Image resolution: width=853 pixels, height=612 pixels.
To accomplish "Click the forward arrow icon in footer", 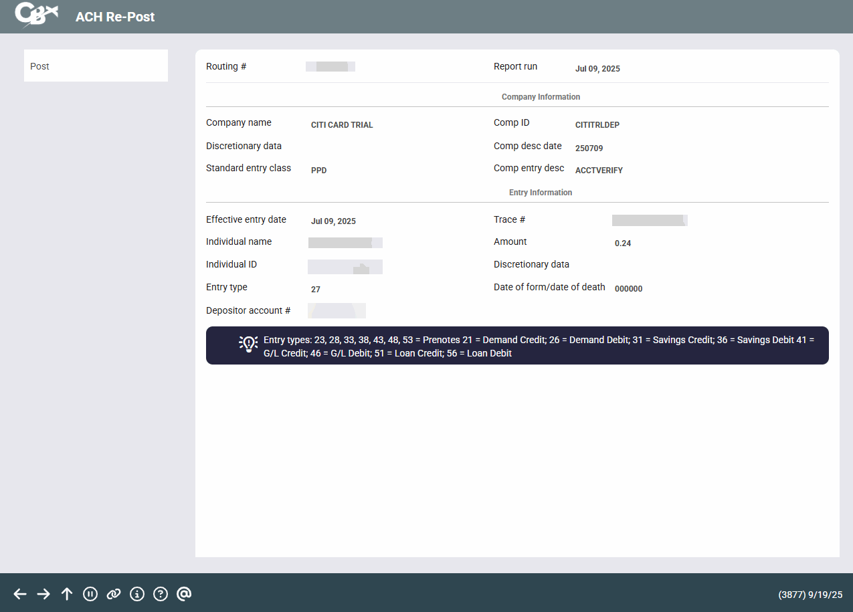I will pyautogui.click(x=43, y=594).
